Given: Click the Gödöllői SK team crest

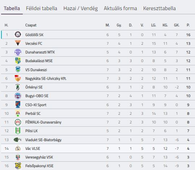Looking at the screenshot, I should 18,35.
